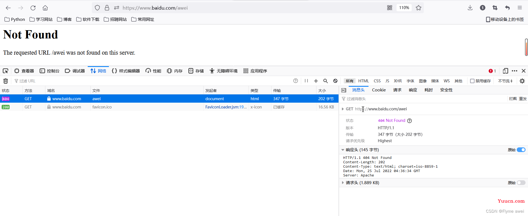
Task: Click the page vertical scrollbar thumb
Action: 526,47
